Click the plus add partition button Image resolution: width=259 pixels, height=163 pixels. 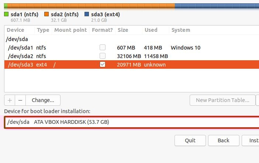click(10, 100)
